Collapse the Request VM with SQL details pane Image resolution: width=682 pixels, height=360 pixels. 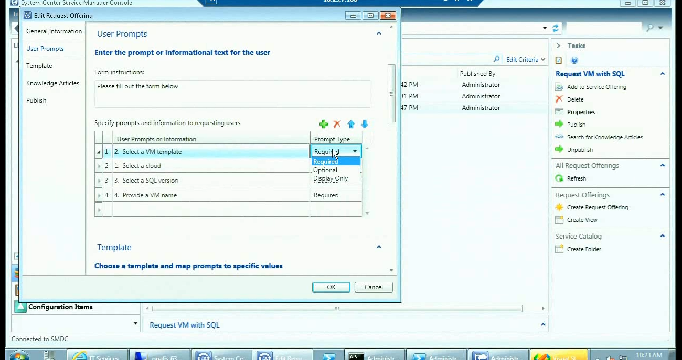point(543,325)
